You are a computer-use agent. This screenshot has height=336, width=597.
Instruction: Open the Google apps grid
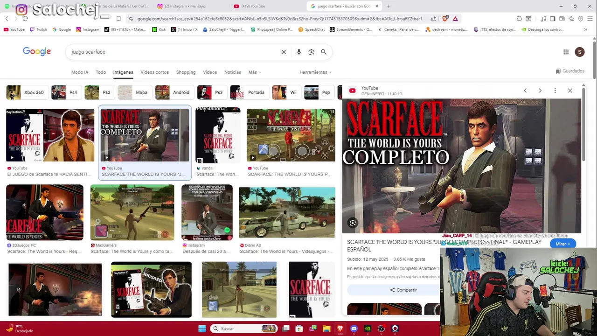pos(566,52)
